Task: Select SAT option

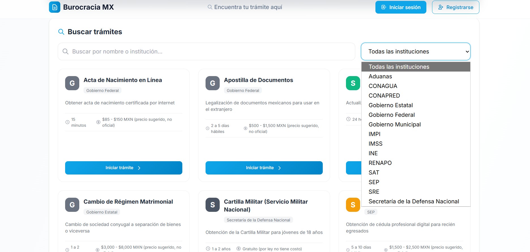Action: point(416,173)
